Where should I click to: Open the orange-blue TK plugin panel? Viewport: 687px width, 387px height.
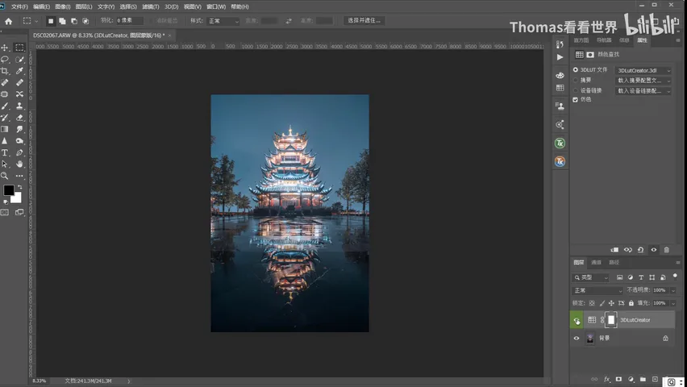(x=560, y=161)
